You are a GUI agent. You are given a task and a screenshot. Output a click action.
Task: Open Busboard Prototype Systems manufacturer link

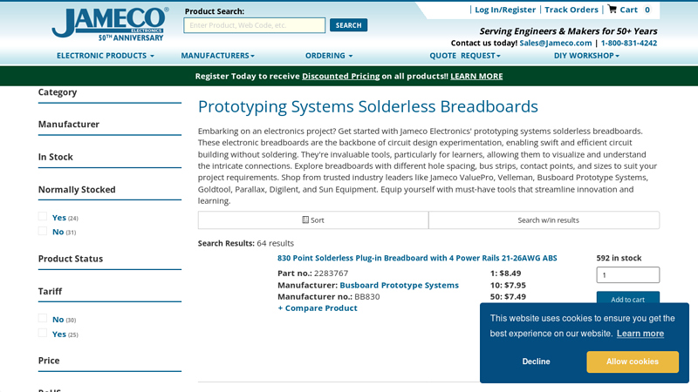click(399, 285)
